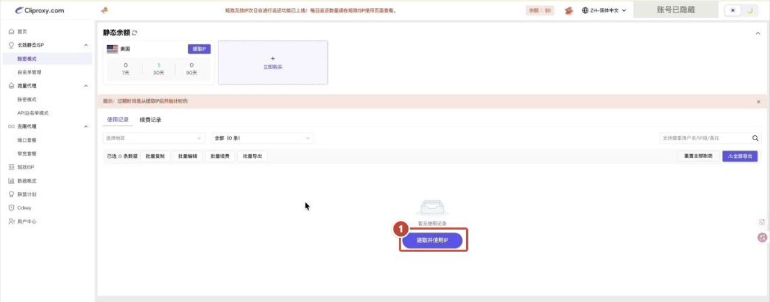This screenshot has width=770, height=302.
Task: Click the red gift coupon icon
Action: (568, 11)
